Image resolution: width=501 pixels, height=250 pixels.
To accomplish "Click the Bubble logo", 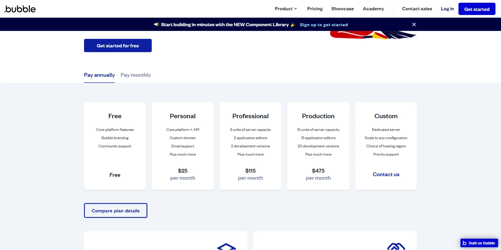I will pyautogui.click(x=20, y=9).
